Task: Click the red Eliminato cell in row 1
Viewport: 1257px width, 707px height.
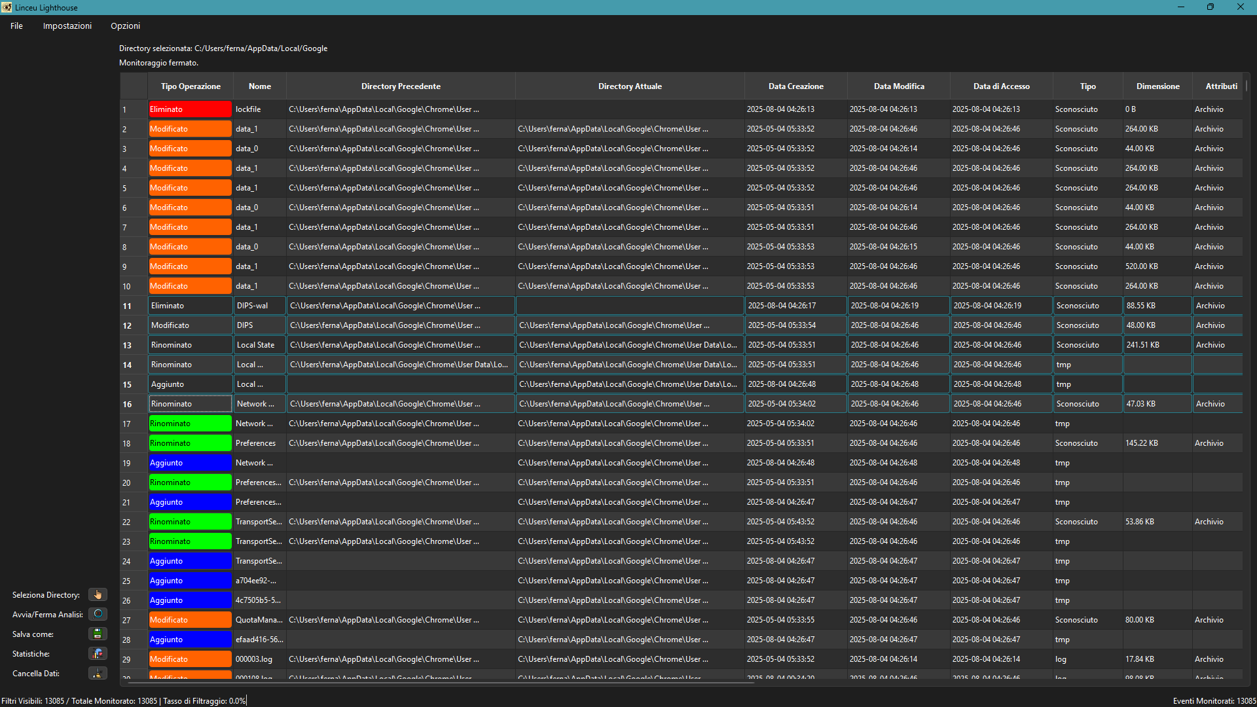Action: 190,109
